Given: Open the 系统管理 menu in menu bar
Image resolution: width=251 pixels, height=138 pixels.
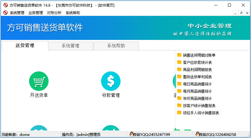Looking at the screenshot, I should pos(17,13).
